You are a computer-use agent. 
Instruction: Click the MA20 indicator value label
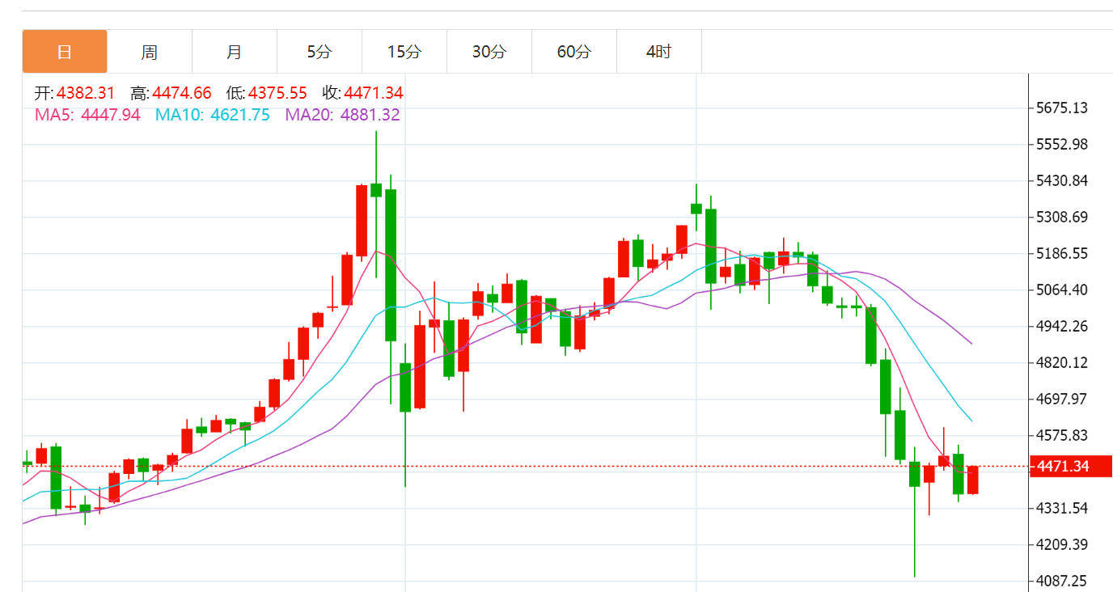pos(342,115)
